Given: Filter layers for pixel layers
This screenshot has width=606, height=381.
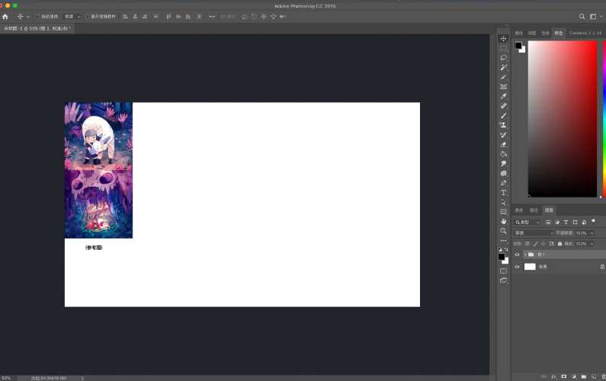Looking at the screenshot, I should coord(548,223).
